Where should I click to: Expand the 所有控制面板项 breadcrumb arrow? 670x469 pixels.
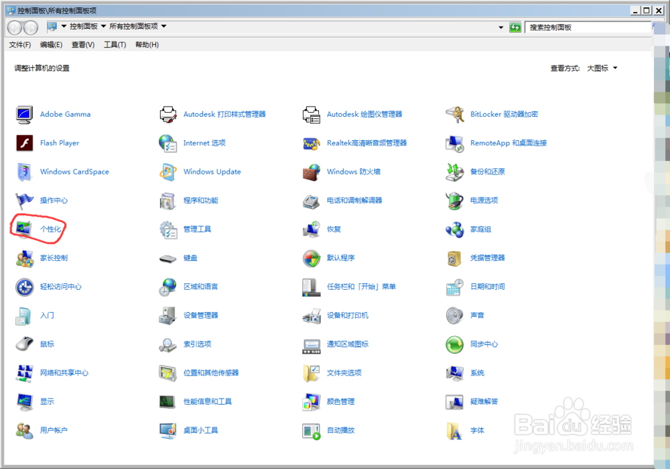click(x=163, y=27)
